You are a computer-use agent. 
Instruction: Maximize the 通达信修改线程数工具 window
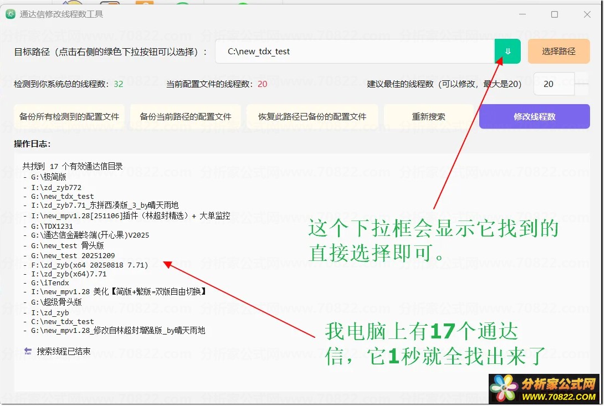tap(555, 14)
